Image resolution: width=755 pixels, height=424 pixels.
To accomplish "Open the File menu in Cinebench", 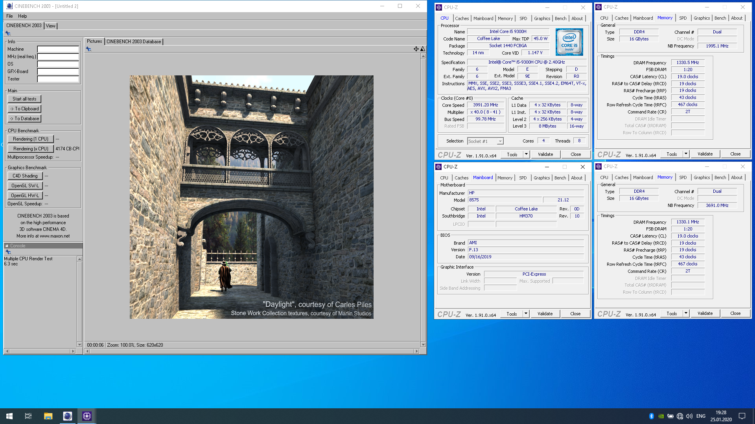I will [x=9, y=16].
